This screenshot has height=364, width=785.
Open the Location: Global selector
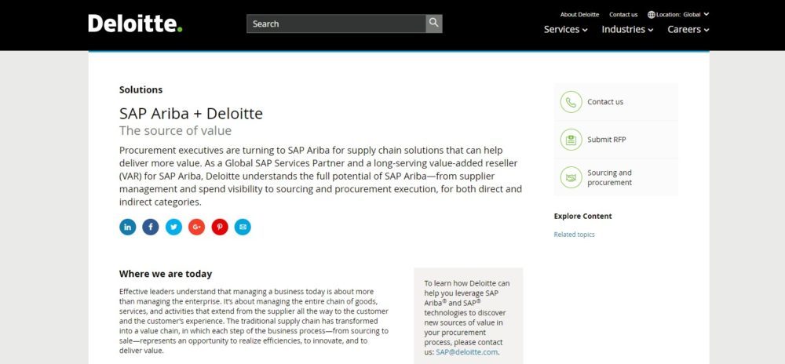[679, 14]
